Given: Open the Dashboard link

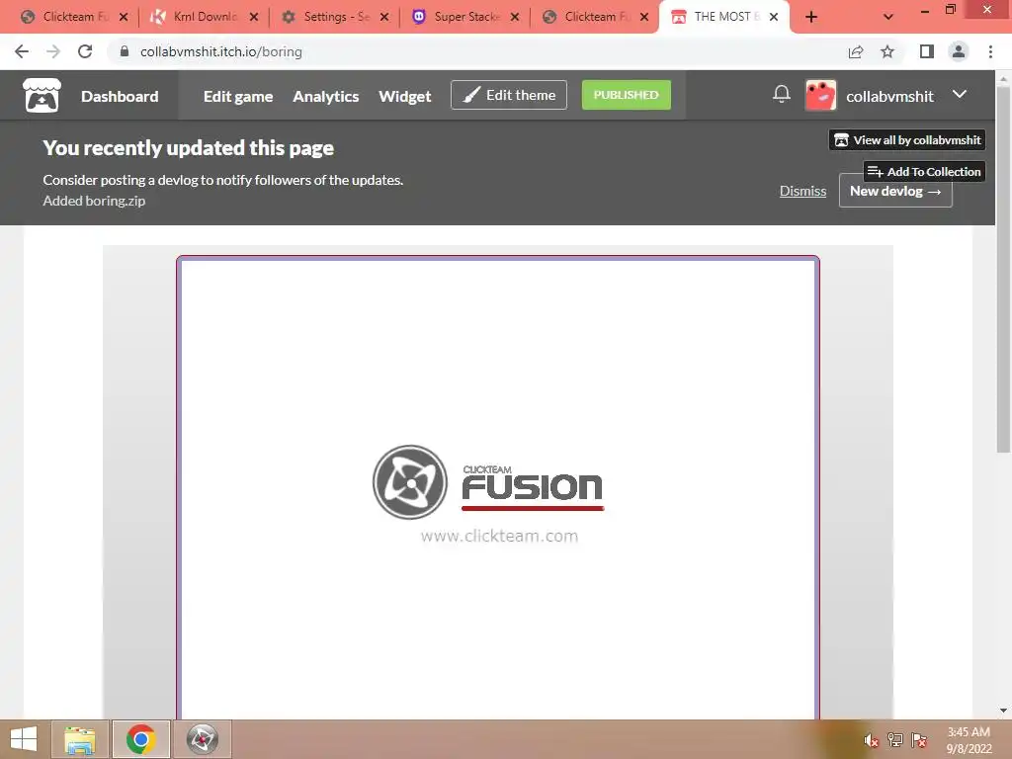Looking at the screenshot, I should click(x=120, y=96).
